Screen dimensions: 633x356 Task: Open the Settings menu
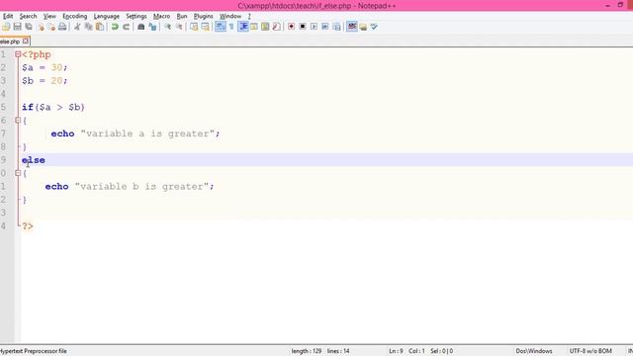[x=136, y=16]
